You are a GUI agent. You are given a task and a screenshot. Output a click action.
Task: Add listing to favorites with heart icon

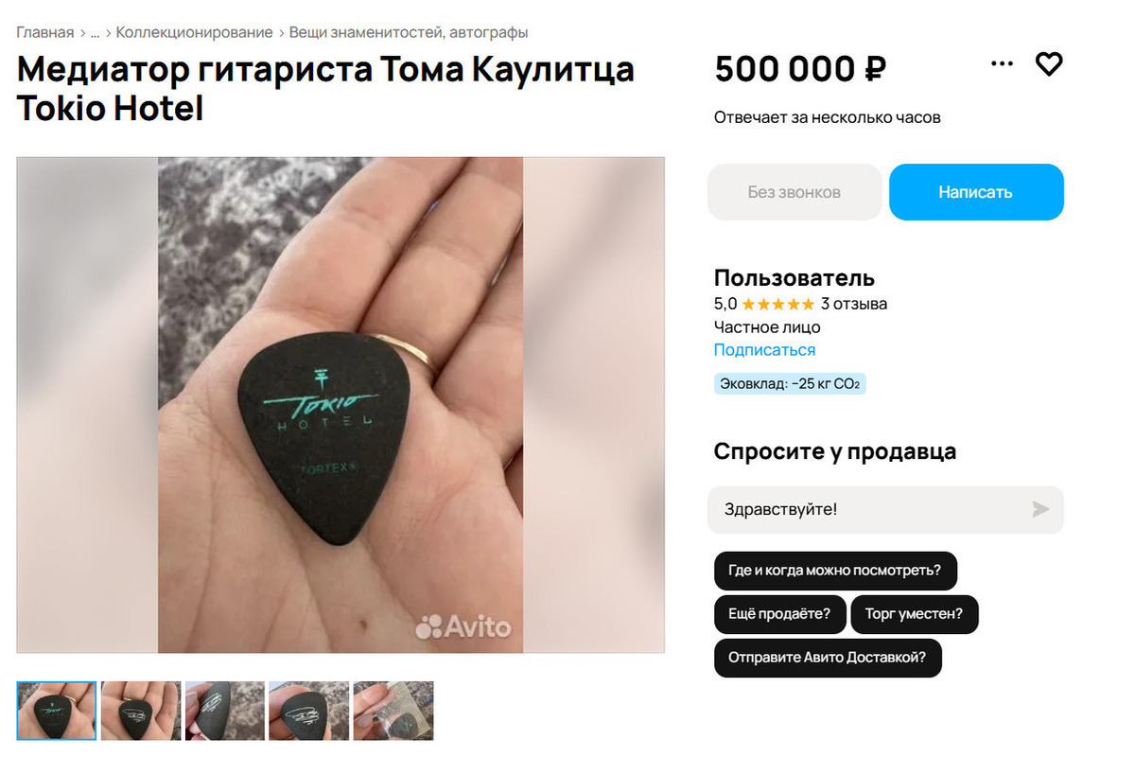1049,64
